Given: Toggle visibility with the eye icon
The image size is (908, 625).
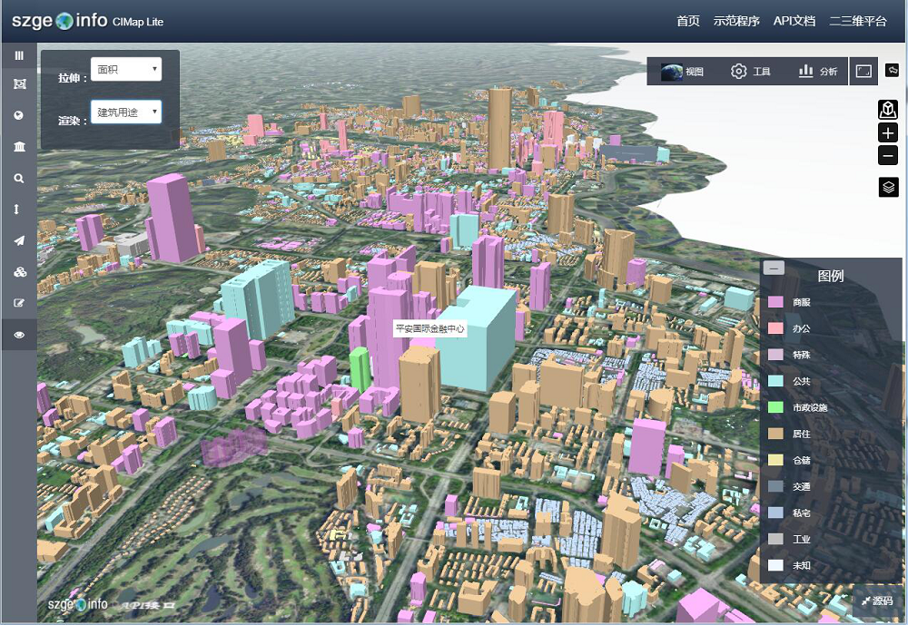Looking at the screenshot, I should pyautogui.click(x=19, y=335).
